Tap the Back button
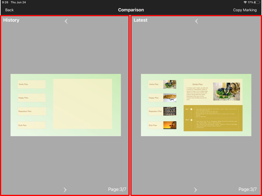The width and height of the screenshot is (262, 196). [9, 10]
